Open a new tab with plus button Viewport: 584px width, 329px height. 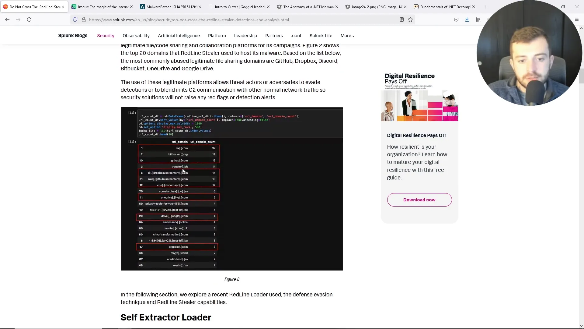(x=485, y=7)
